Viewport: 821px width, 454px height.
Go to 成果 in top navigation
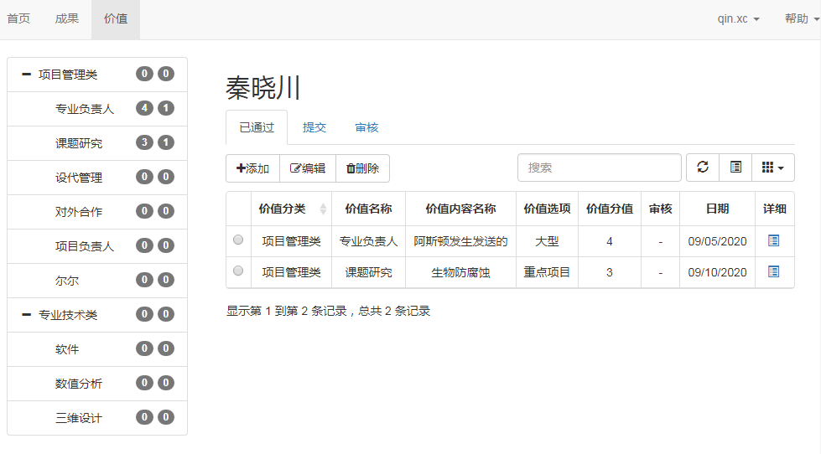(67, 19)
